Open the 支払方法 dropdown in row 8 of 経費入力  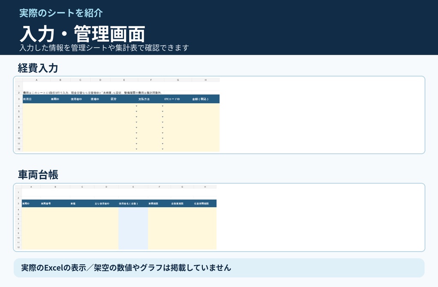tap(163, 128)
